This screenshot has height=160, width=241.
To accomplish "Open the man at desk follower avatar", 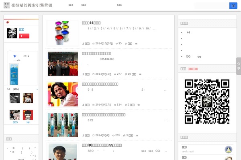I will point(28,98).
